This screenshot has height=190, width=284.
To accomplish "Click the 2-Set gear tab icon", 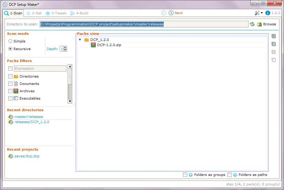I will click(28, 13).
